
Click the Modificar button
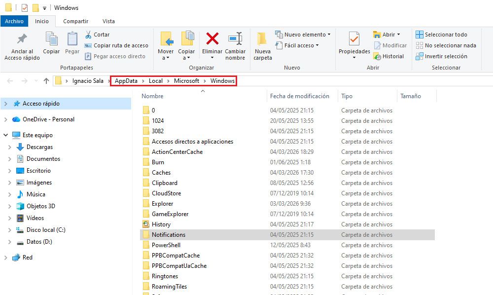coord(390,45)
